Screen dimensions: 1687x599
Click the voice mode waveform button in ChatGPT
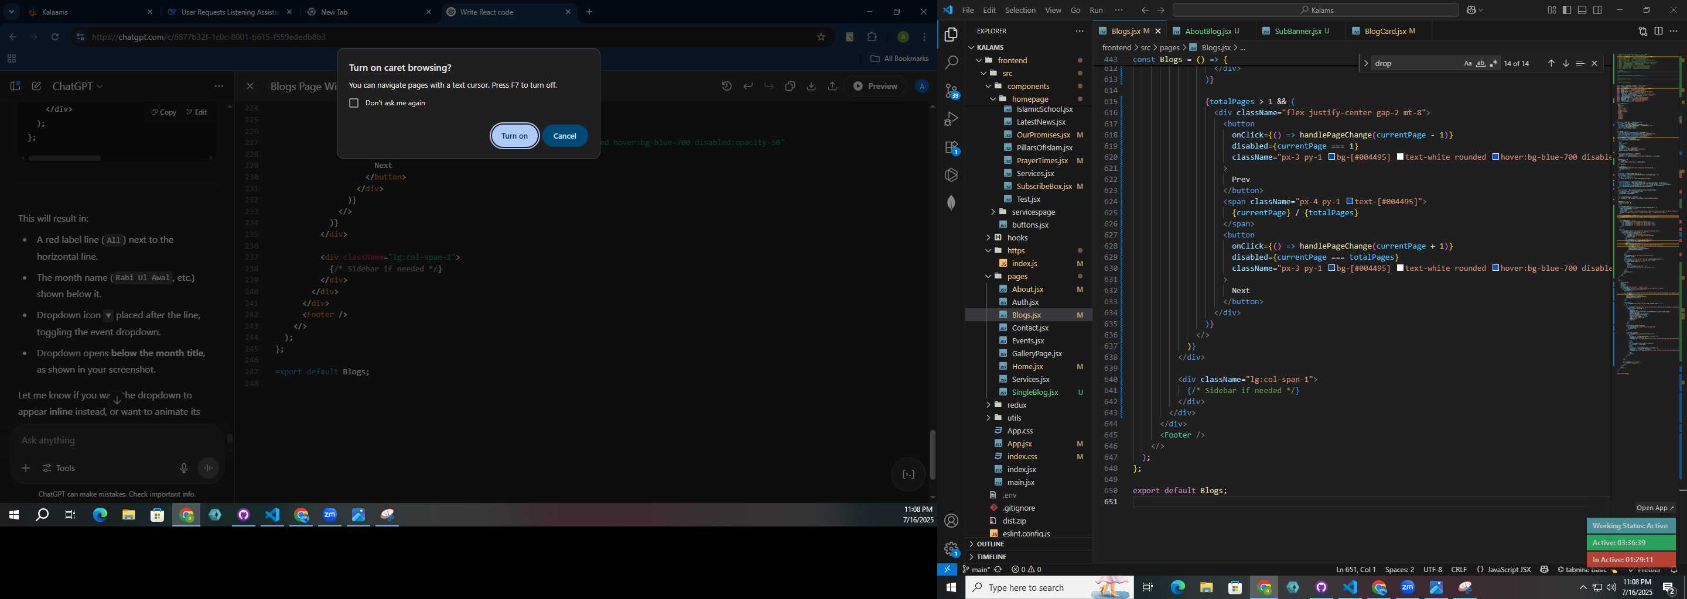pyautogui.click(x=209, y=468)
